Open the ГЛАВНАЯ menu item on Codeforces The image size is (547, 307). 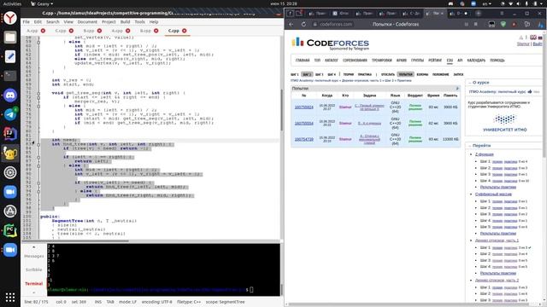click(x=303, y=61)
